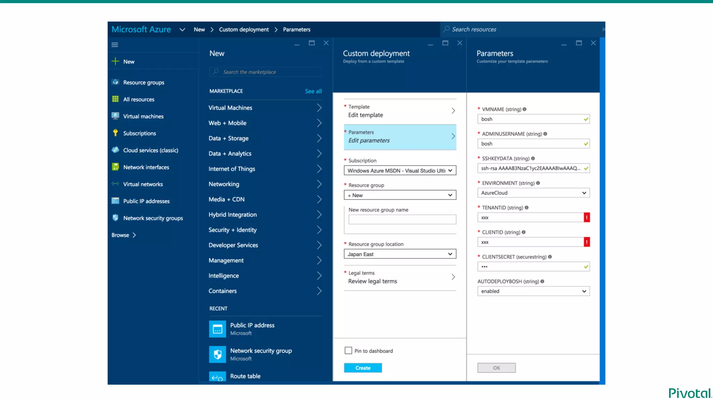This screenshot has width=713, height=401.
Task: Open the Subscription dropdown
Action: 400,171
